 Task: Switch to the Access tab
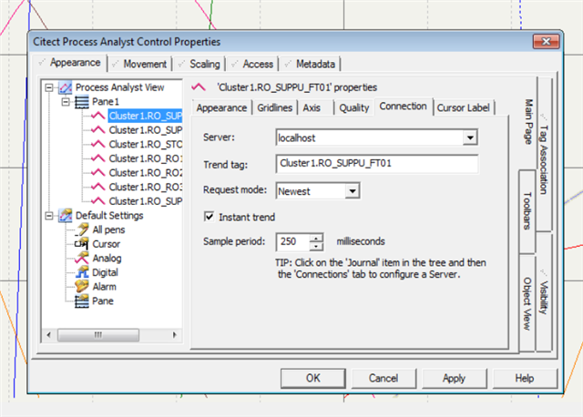253,64
